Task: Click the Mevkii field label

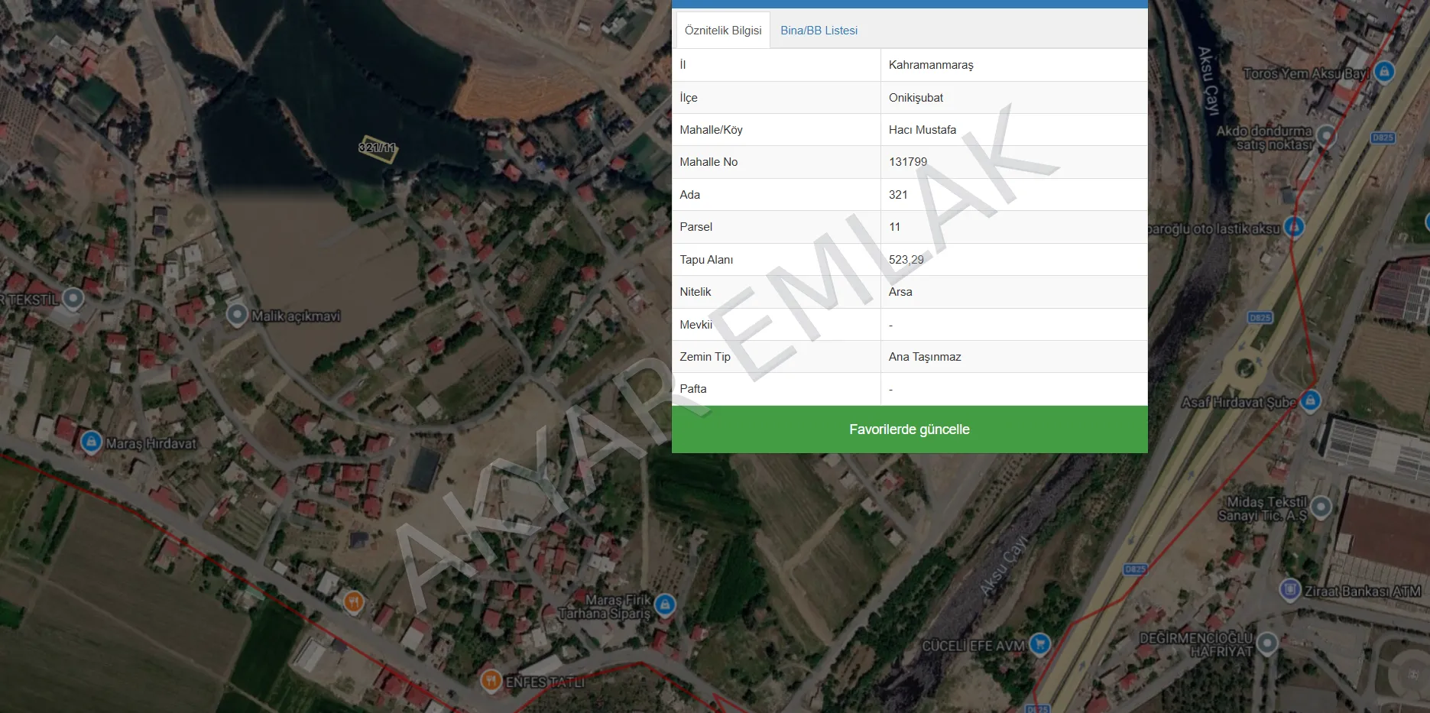Action: 696,325
